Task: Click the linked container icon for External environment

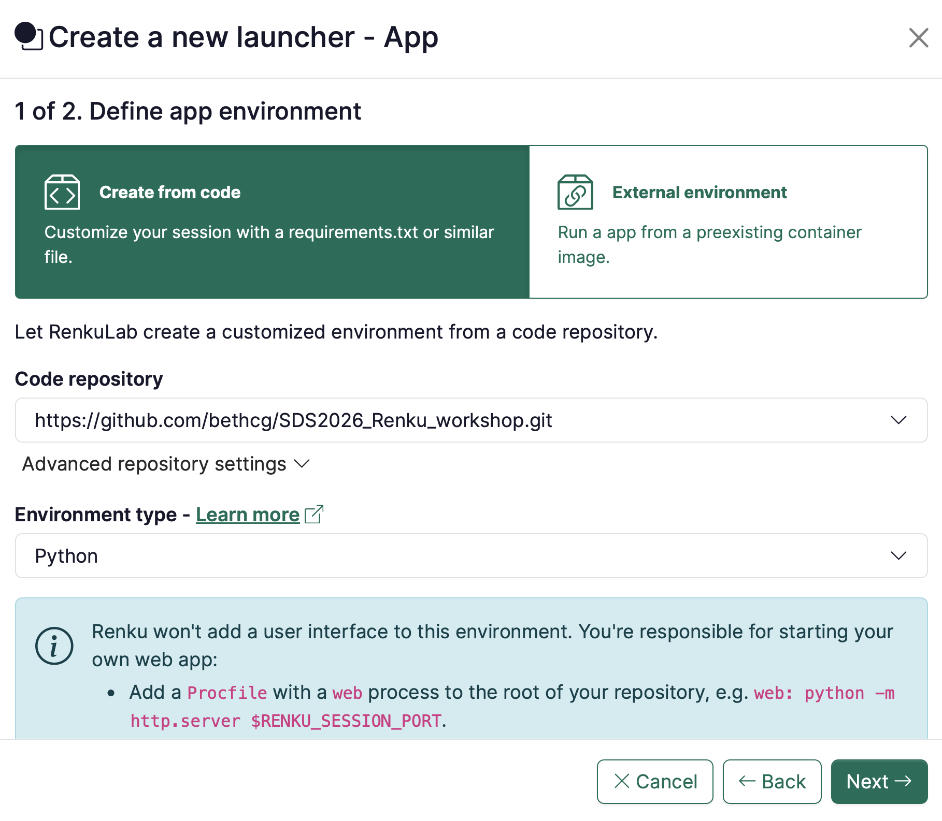Action: [575, 192]
